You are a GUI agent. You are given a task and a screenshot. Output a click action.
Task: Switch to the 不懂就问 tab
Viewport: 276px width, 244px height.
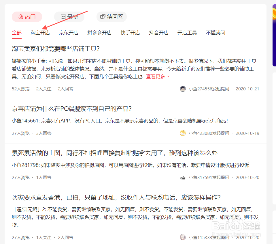215,33
